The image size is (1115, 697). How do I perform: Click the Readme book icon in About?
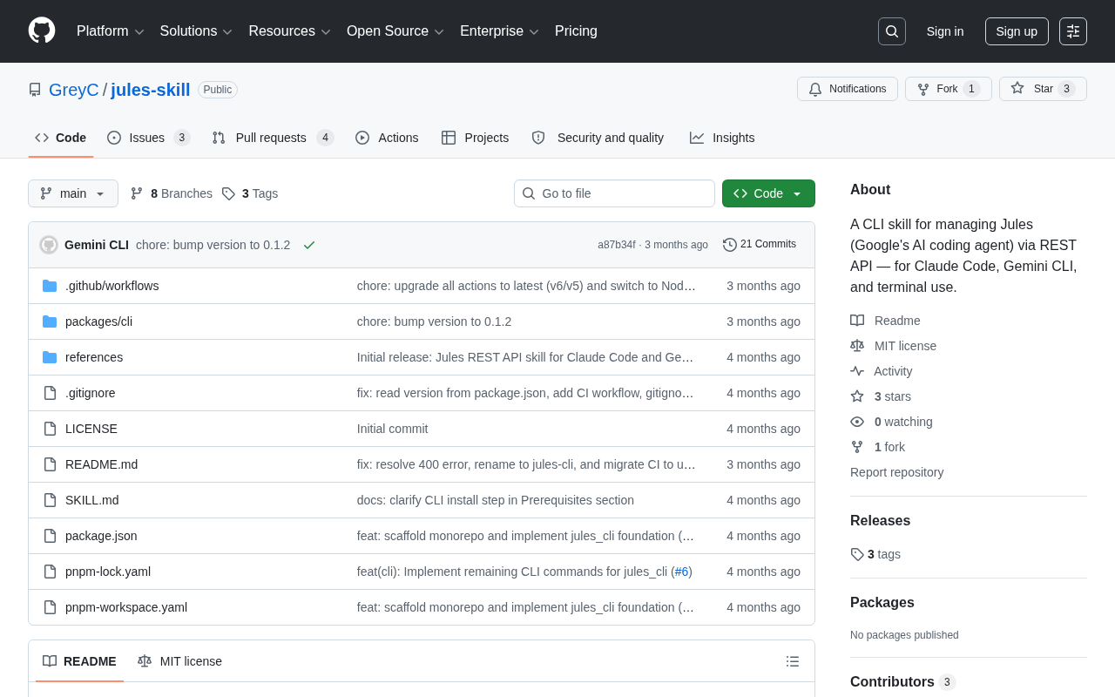coord(857,321)
